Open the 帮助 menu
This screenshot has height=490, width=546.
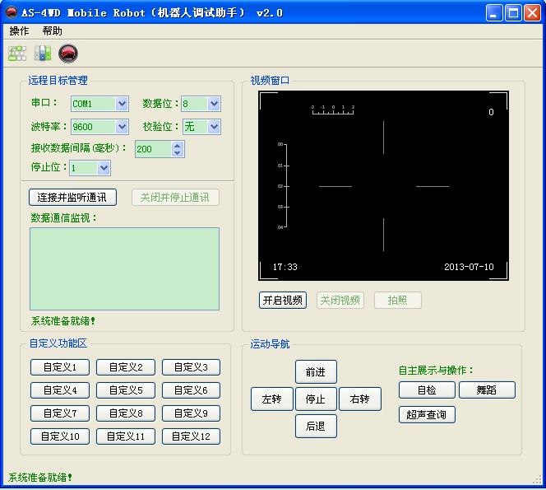click(52, 31)
